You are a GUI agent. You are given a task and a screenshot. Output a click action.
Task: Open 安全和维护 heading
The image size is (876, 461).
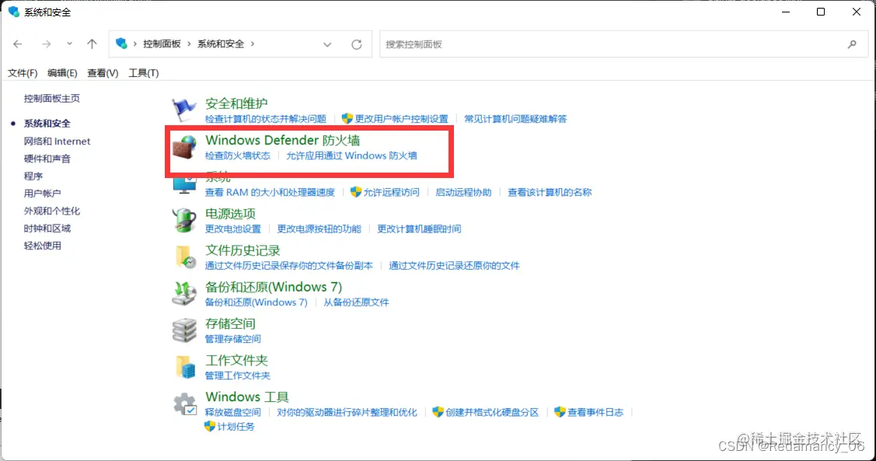(x=236, y=103)
